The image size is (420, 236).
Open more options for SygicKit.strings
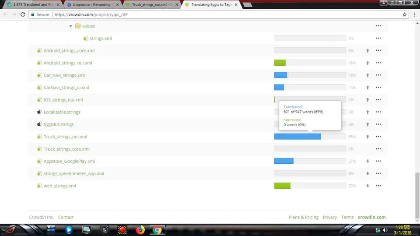[378, 124]
